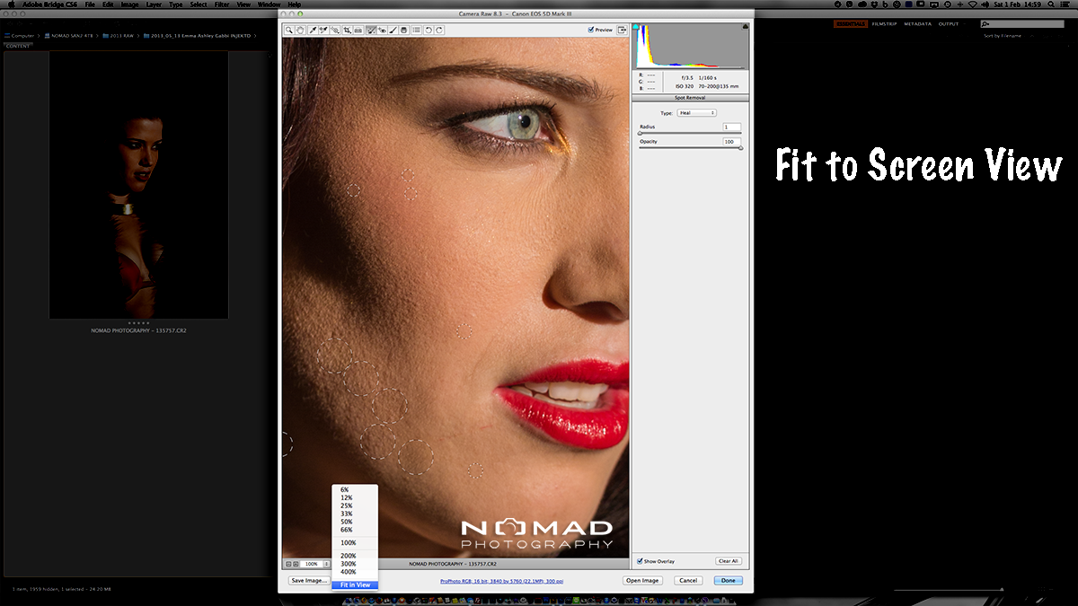Choose Fit in View from zoom menu
1078x606 pixels.
click(x=355, y=584)
